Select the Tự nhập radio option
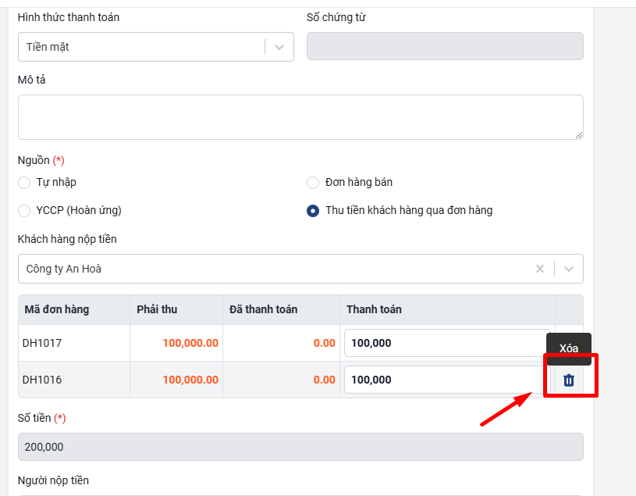The height and width of the screenshot is (496, 636). tap(24, 183)
